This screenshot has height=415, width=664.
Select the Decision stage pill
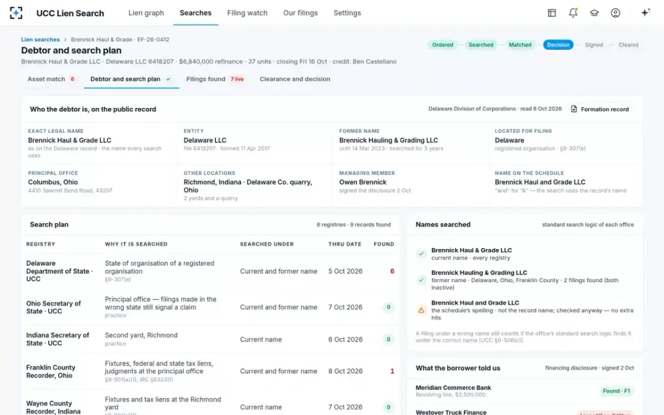pos(558,45)
